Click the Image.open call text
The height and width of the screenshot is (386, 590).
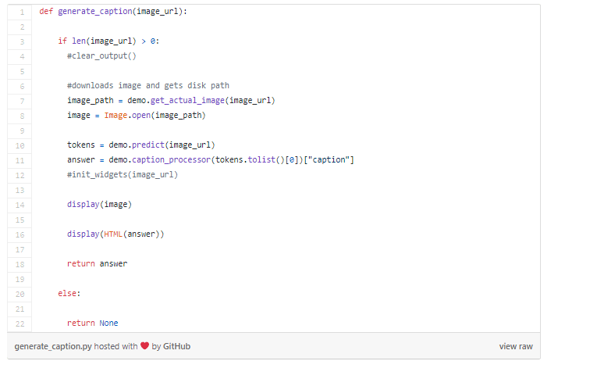pyautogui.click(x=127, y=115)
